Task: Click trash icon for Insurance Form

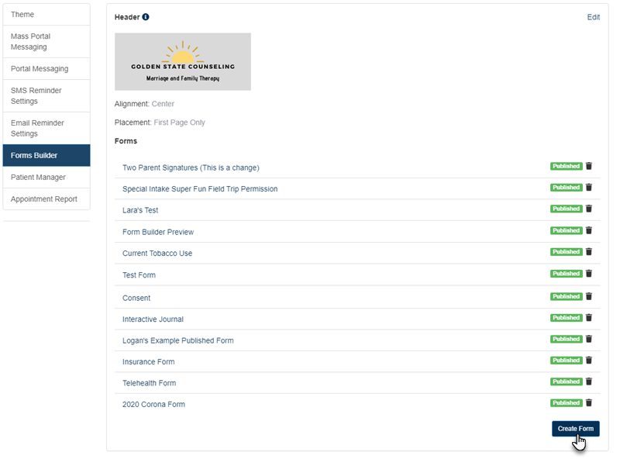Action: coord(589,361)
